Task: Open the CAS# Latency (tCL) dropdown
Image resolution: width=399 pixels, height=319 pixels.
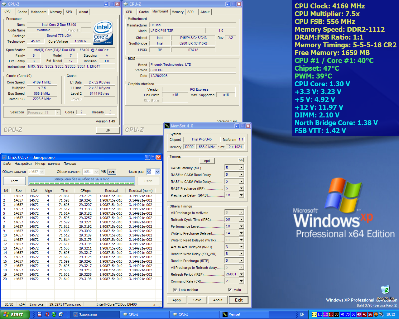Action: click(241, 168)
